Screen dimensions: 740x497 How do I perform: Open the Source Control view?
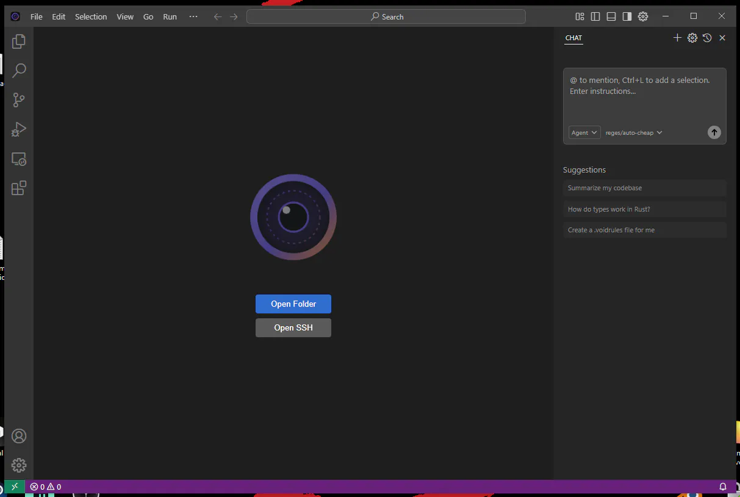[x=19, y=100]
